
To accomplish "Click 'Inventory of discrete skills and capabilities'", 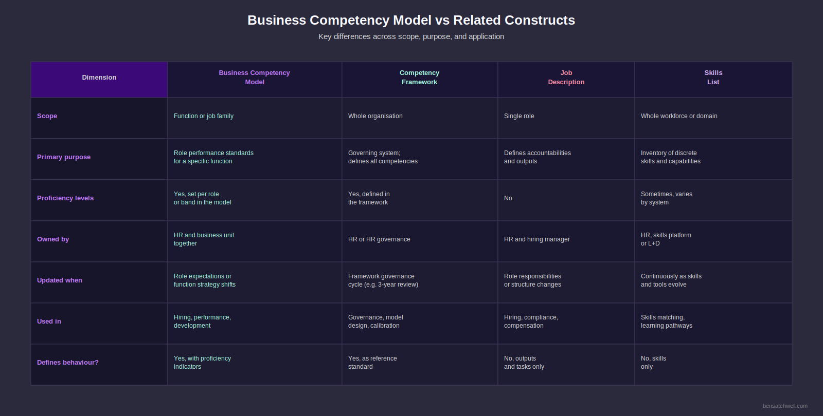I will click(671, 157).
